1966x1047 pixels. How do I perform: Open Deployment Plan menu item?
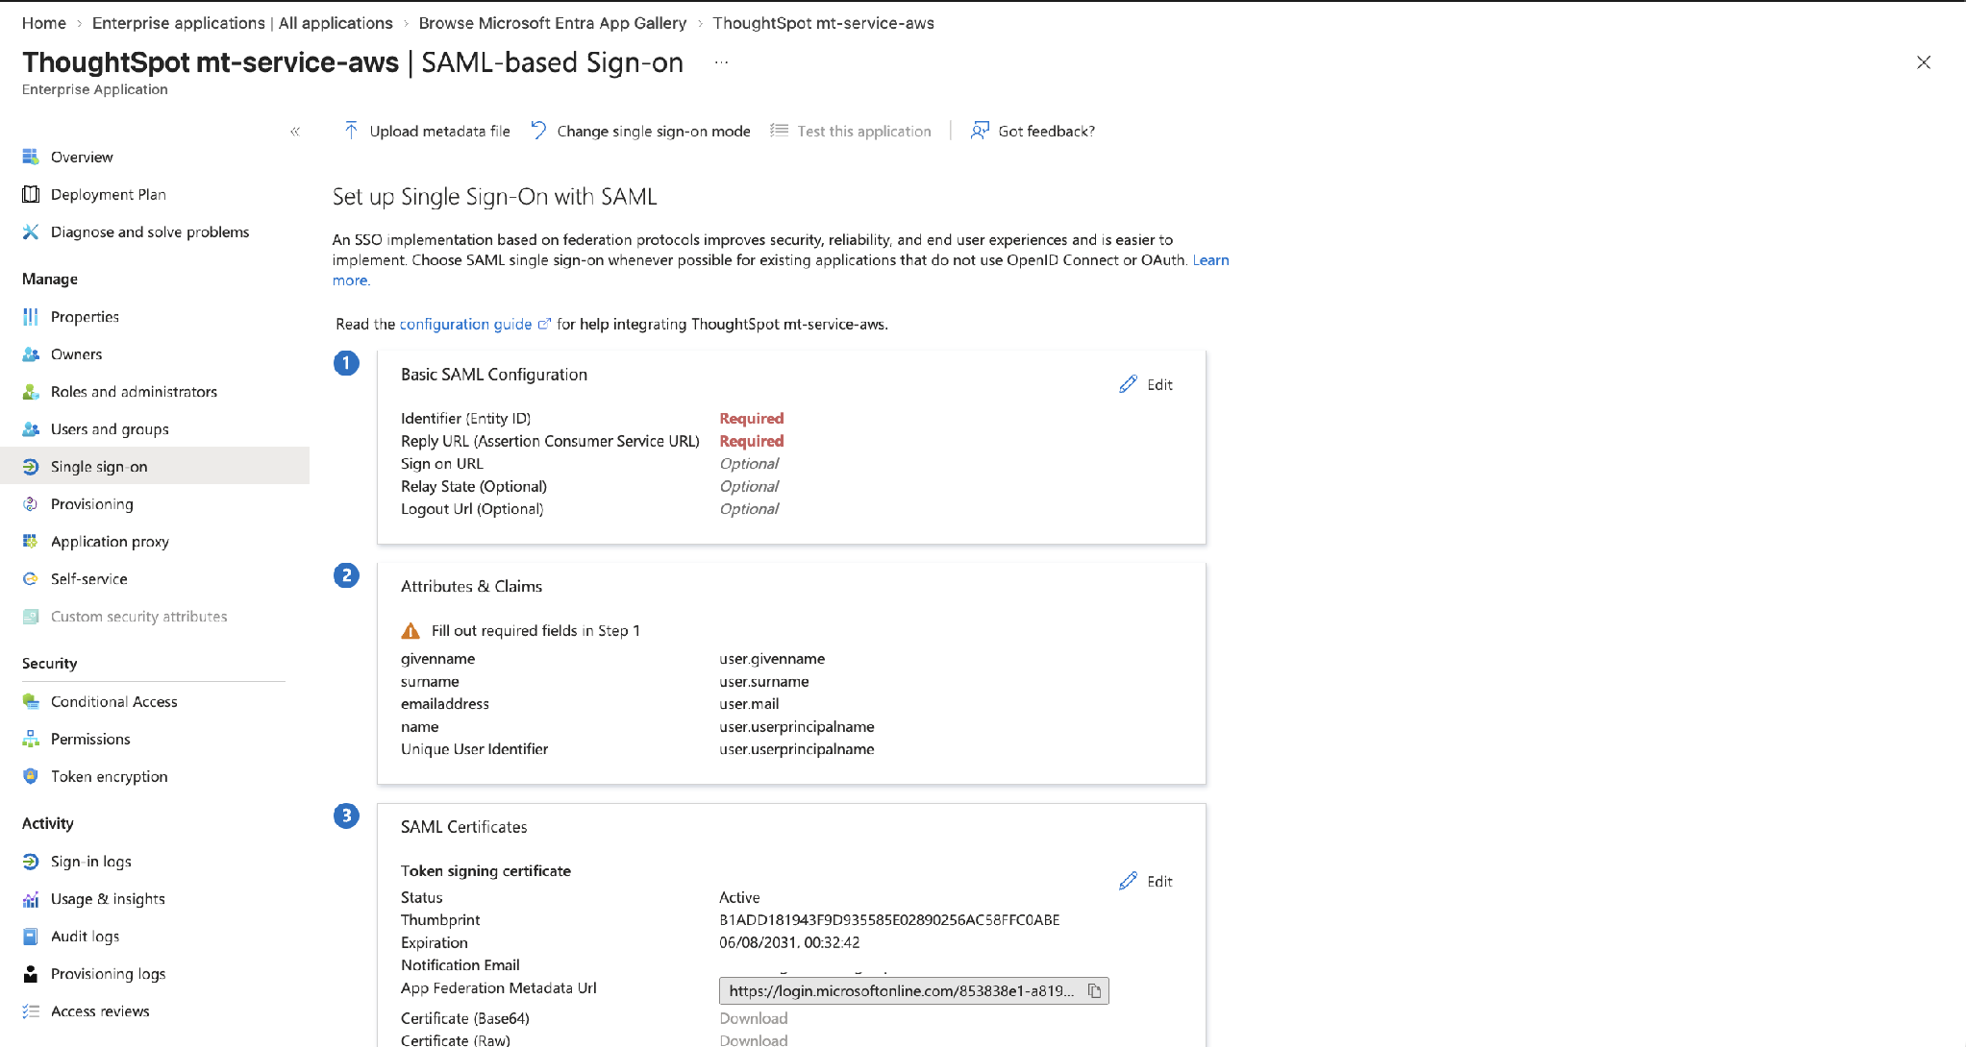pos(109,194)
